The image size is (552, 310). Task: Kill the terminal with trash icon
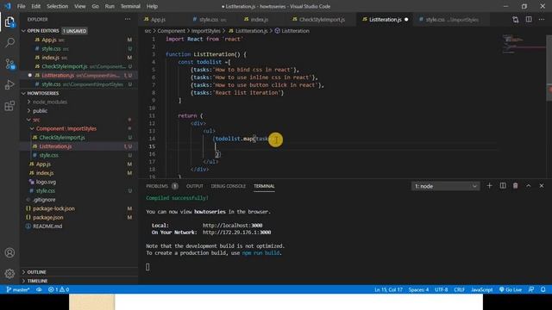(x=516, y=186)
